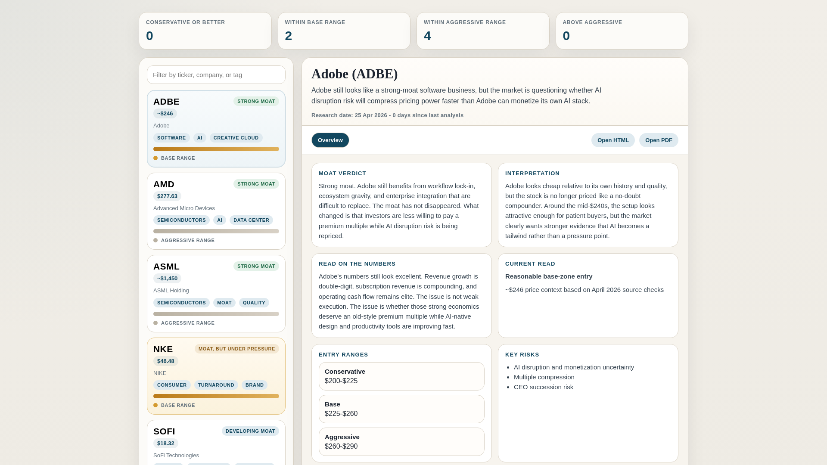
Task: Click the $46.48 price pill
Action: (x=166, y=361)
